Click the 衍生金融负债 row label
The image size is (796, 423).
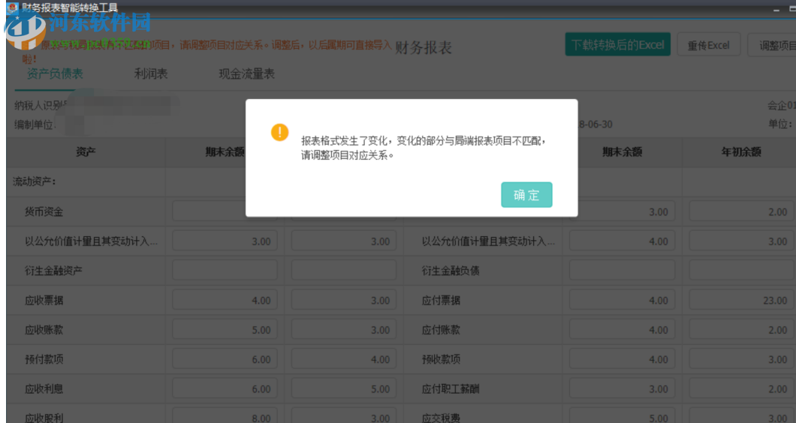click(x=451, y=271)
